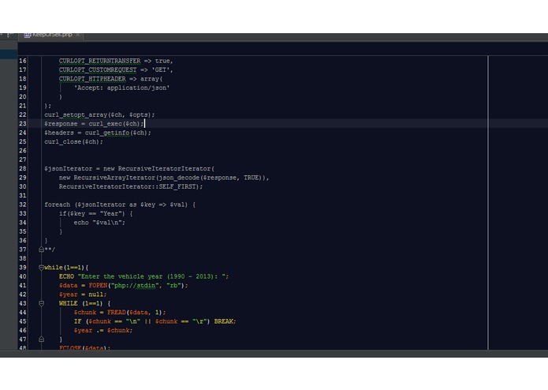Click echo "$val\n"; on line 34
Screen dimensions: 548x390
[x=99, y=223]
